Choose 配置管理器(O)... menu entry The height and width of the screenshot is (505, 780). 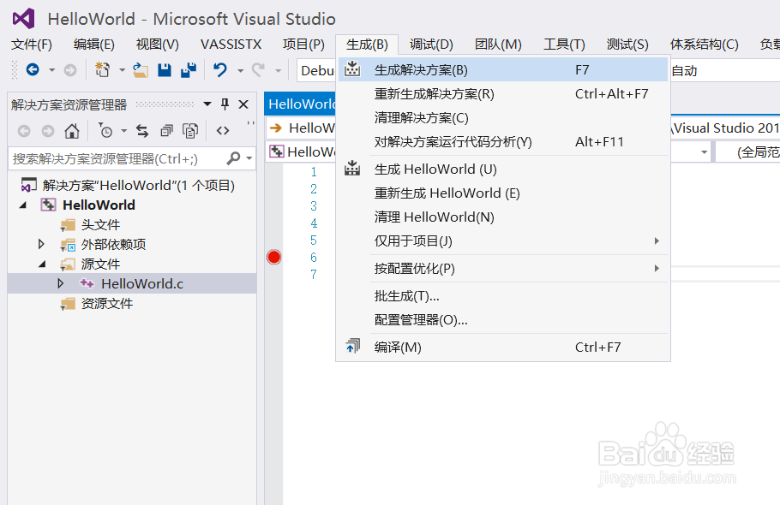click(504, 320)
